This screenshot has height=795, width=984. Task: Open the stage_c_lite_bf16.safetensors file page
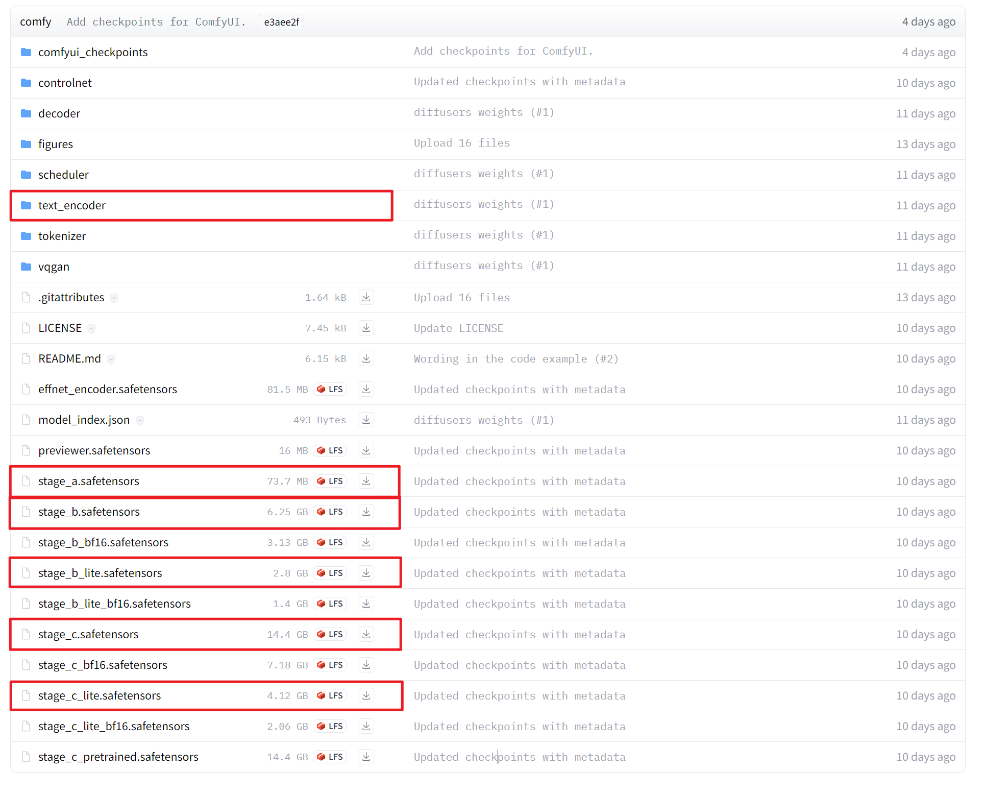(114, 726)
